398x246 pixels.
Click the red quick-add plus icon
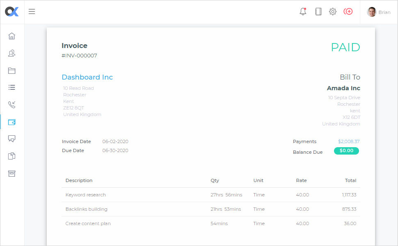348,11
